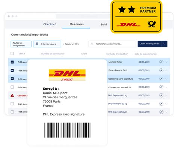178x148 pixels.
Task: Open the Créer les étiquettes dropdown arrow
Action: [x=164, y=44]
